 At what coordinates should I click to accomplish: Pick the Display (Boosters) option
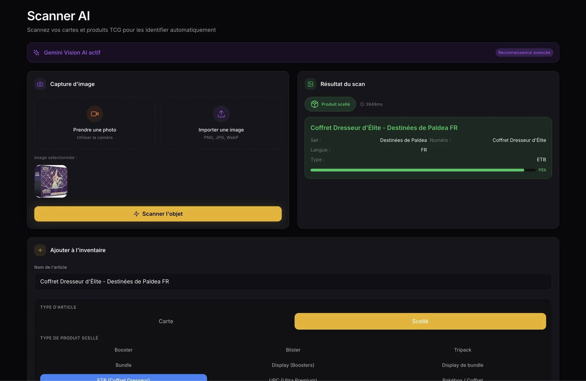tap(293, 365)
